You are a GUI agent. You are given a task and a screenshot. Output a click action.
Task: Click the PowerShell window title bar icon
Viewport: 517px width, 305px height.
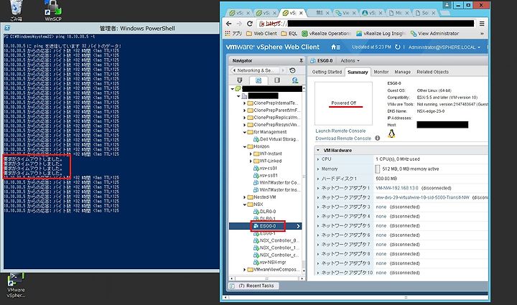pyautogui.click(x=7, y=28)
